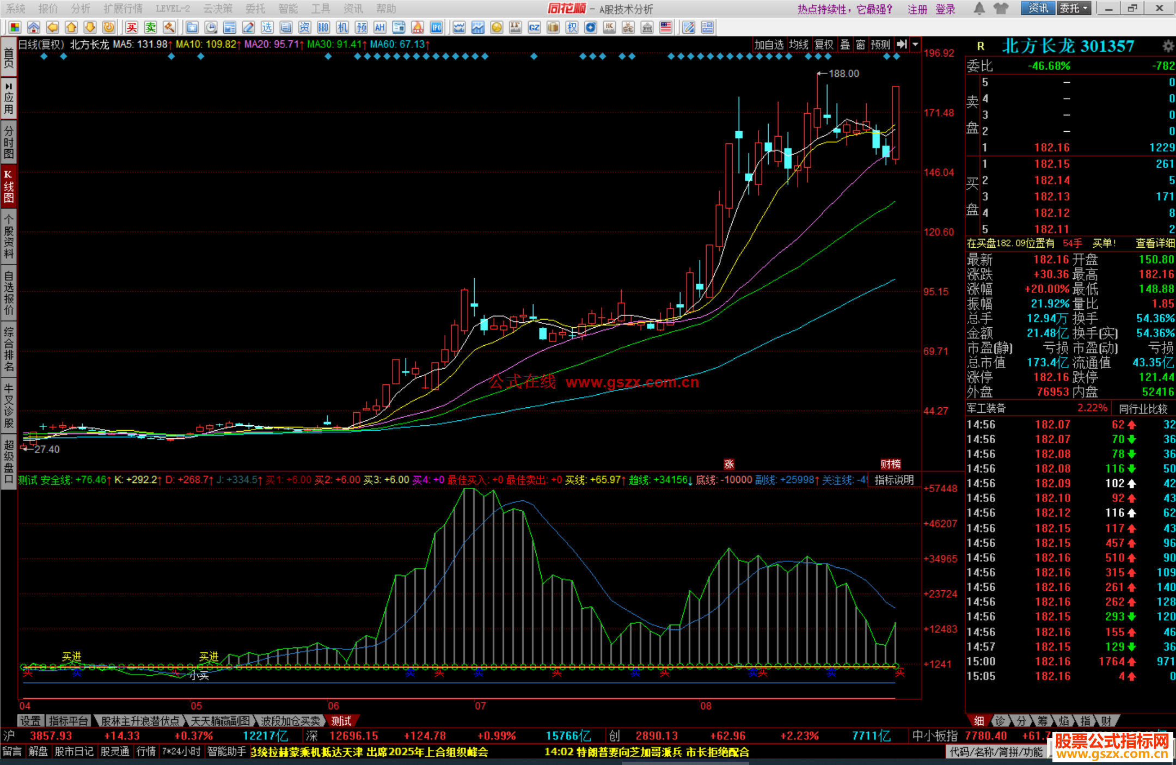The height and width of the screenshot is (765, 1176).
Task: Click the green 卖 sell toolbar icon
Action: tap(150, 27)
